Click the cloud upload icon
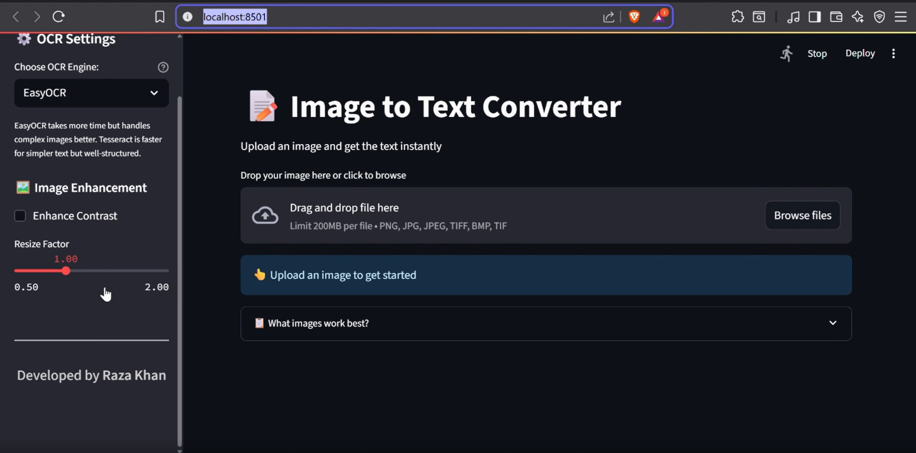 (265, 215)
